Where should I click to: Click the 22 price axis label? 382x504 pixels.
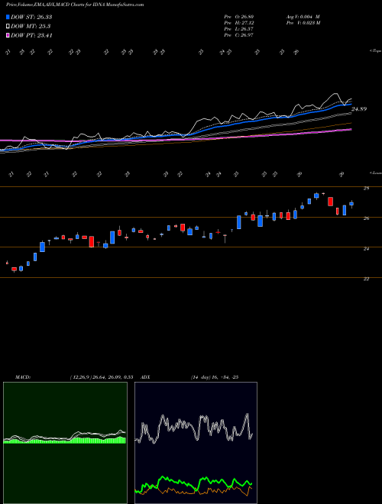pyautogui.click(x=366, y=279)
